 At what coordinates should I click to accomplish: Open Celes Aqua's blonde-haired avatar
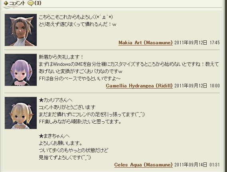pos(21,113)
